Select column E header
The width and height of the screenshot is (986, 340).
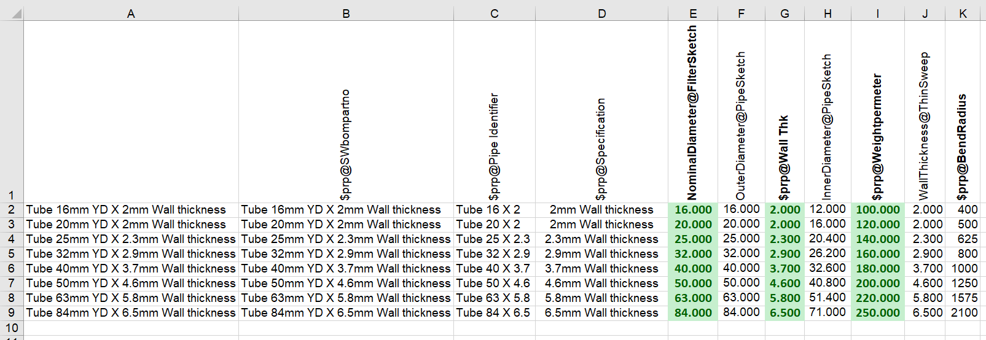pos(693,14)
